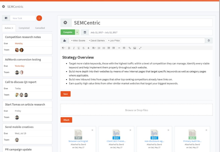Click the July 12, 2017 date range field
This screenshot has width=220, height=152.
pos(150,32)
